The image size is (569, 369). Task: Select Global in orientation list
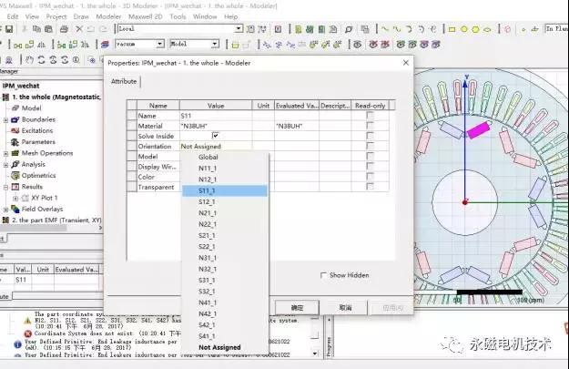click(225, 157)
